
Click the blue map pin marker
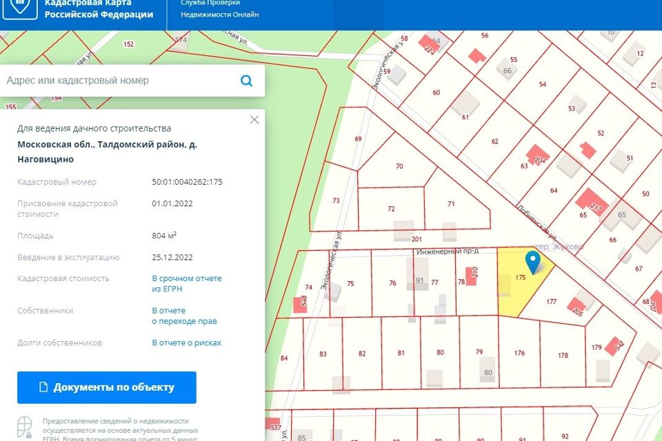532,262
